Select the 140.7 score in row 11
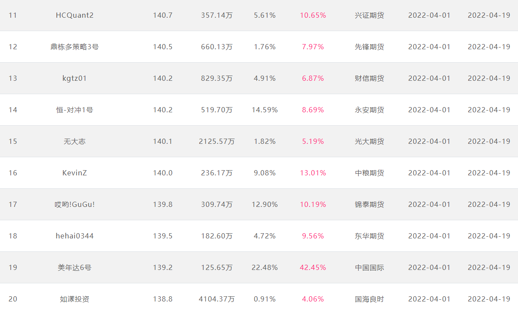 tap(162, 16)
